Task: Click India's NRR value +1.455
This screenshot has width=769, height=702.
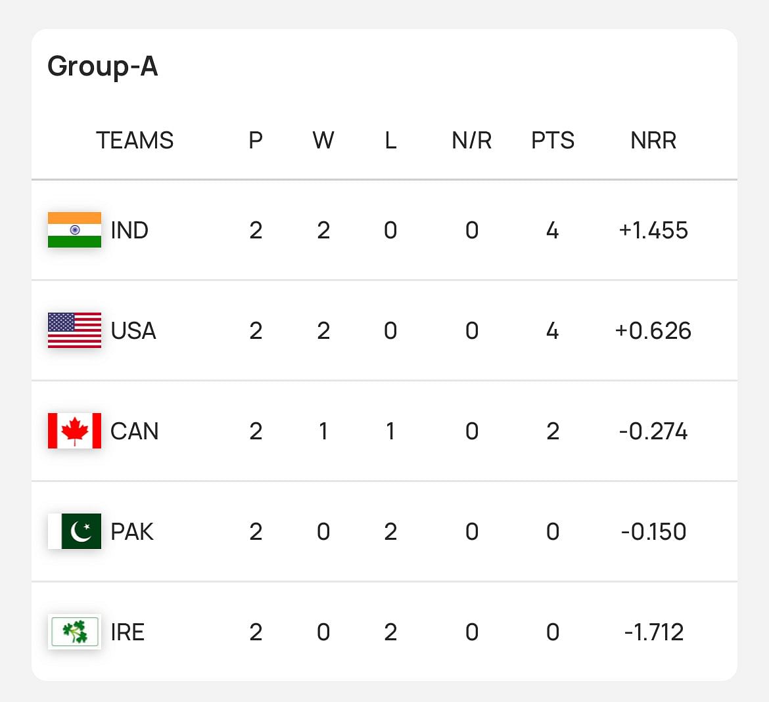Action: click(653, 230)
